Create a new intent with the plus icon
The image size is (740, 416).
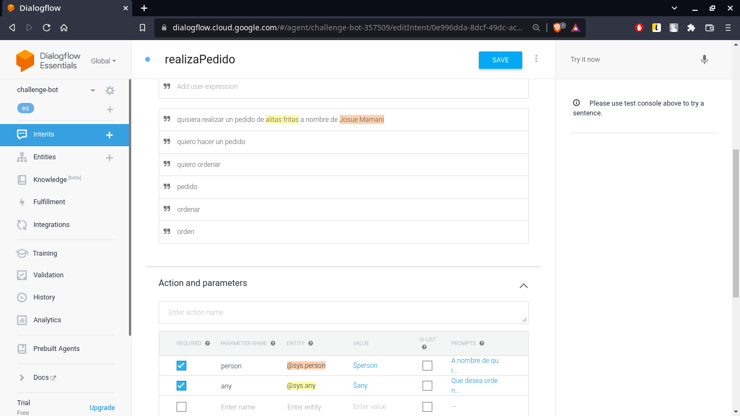click(x=109, y=135)
